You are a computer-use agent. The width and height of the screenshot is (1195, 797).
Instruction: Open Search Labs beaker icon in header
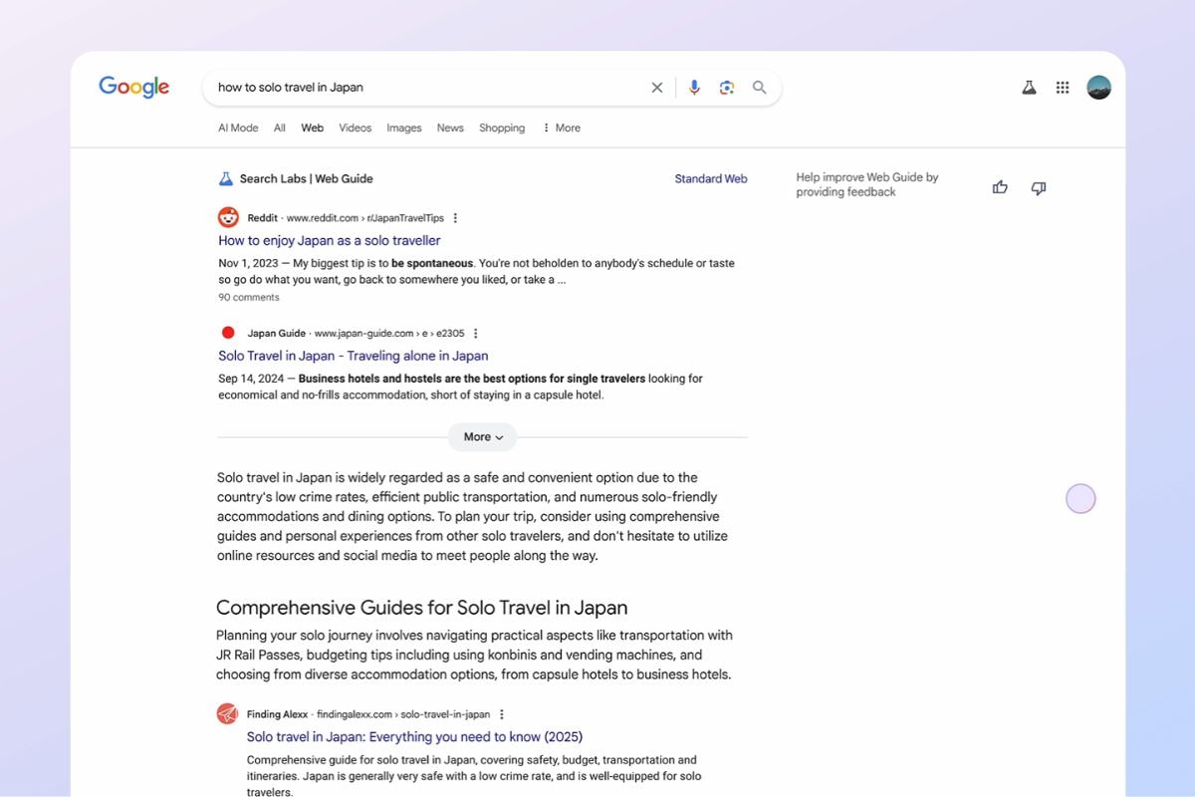(x=1029, y=88)
